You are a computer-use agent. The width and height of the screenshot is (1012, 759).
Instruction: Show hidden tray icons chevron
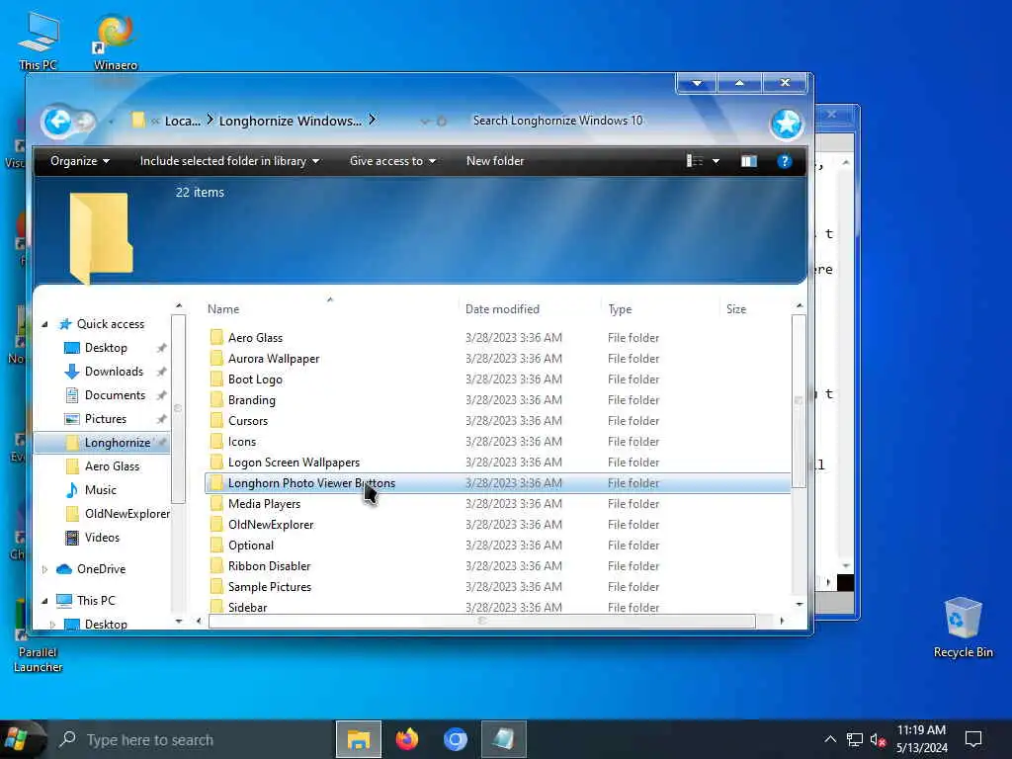coord(830,739)
